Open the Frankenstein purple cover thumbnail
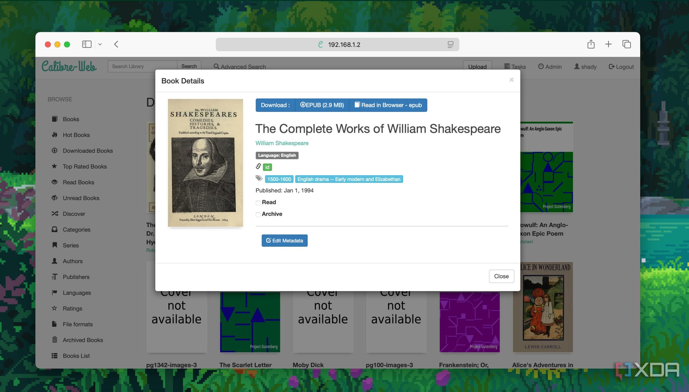 coord(470,322)
